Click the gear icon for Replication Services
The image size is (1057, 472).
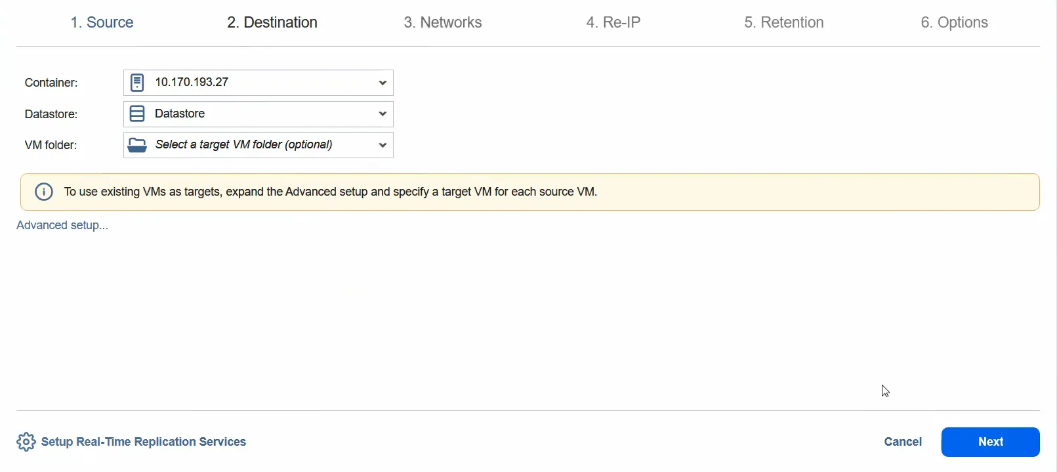coord(26,442)
